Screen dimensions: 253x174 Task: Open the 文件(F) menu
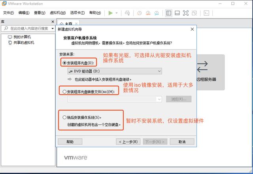coord(8,13)
